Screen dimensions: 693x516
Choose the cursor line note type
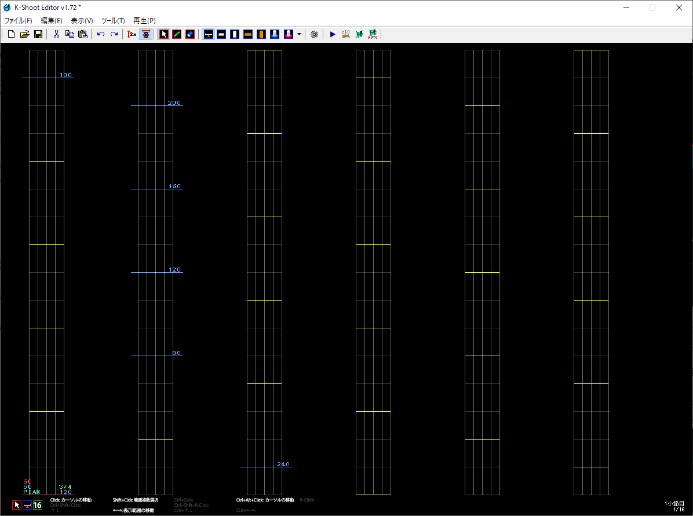click(x=208, y=34)
